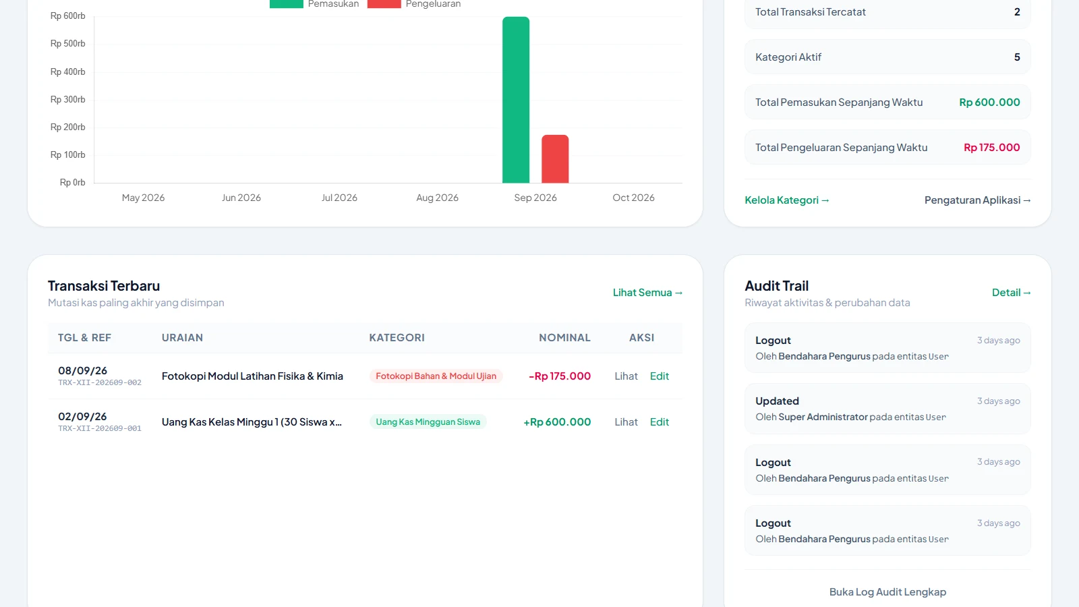This screenshot has width=1079, height=607.
Task: Click the Uang Kas Mingguan Siswa tag
Action: 428,422
